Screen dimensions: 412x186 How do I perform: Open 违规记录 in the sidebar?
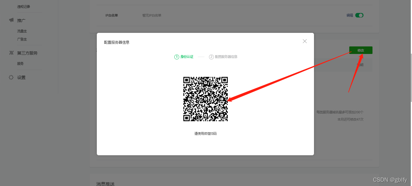24,7
